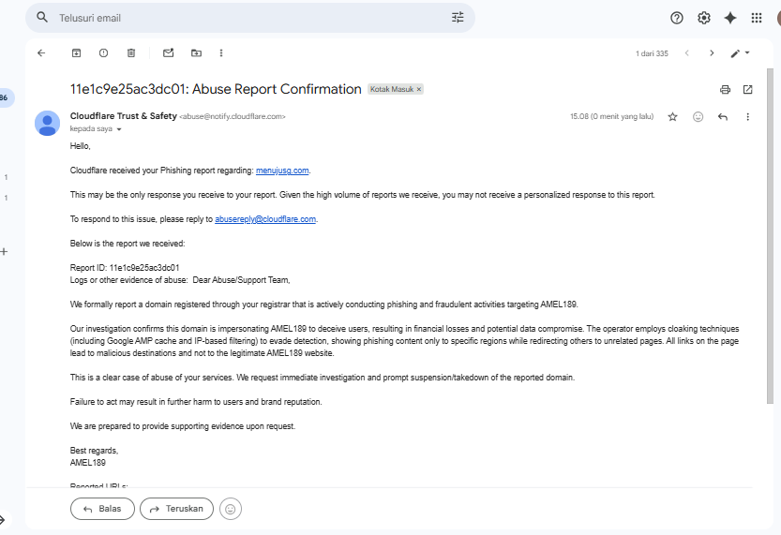Click the plus icon in left sidebar
This screenshot has height=535, width=781.
[x=4, y=251]
